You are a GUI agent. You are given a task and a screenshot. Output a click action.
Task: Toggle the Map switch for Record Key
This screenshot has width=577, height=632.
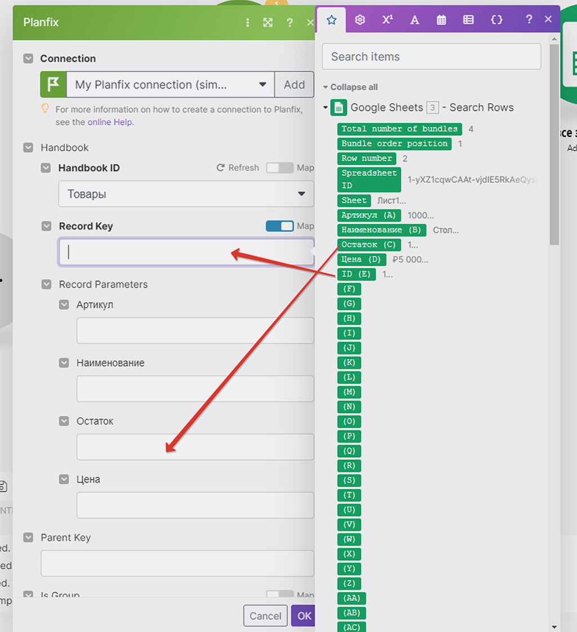[279, 226]
